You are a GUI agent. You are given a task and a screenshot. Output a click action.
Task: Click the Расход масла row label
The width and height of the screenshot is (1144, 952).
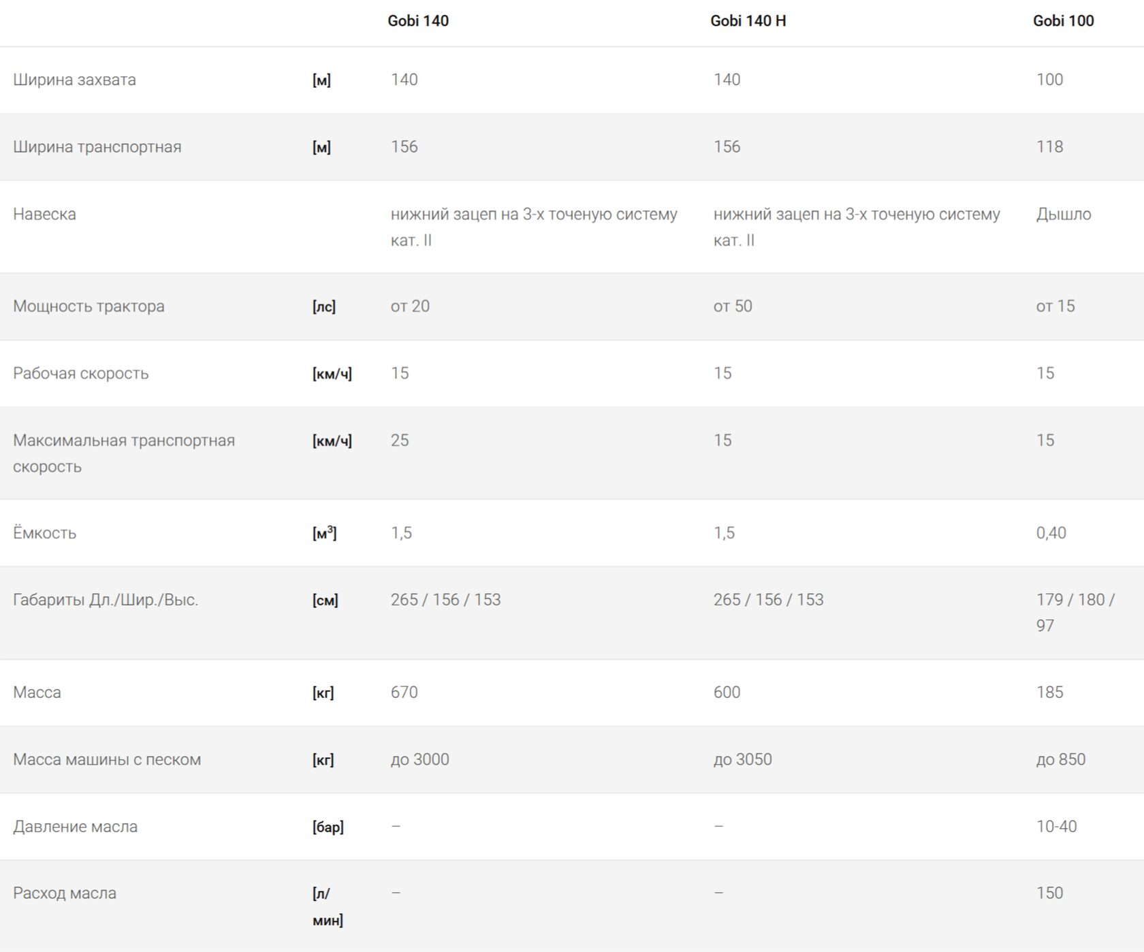pos(65,893)
